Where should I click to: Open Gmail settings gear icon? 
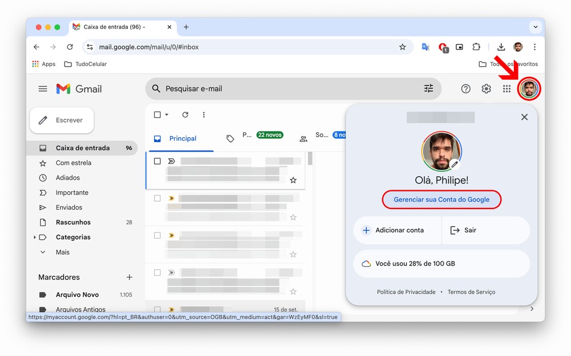click(x=486, y=89)
